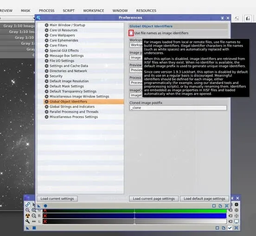Click toolbar icon at far top right
Image resolution: width=256 pixels, height=236 pixels.
coord(248,19)
